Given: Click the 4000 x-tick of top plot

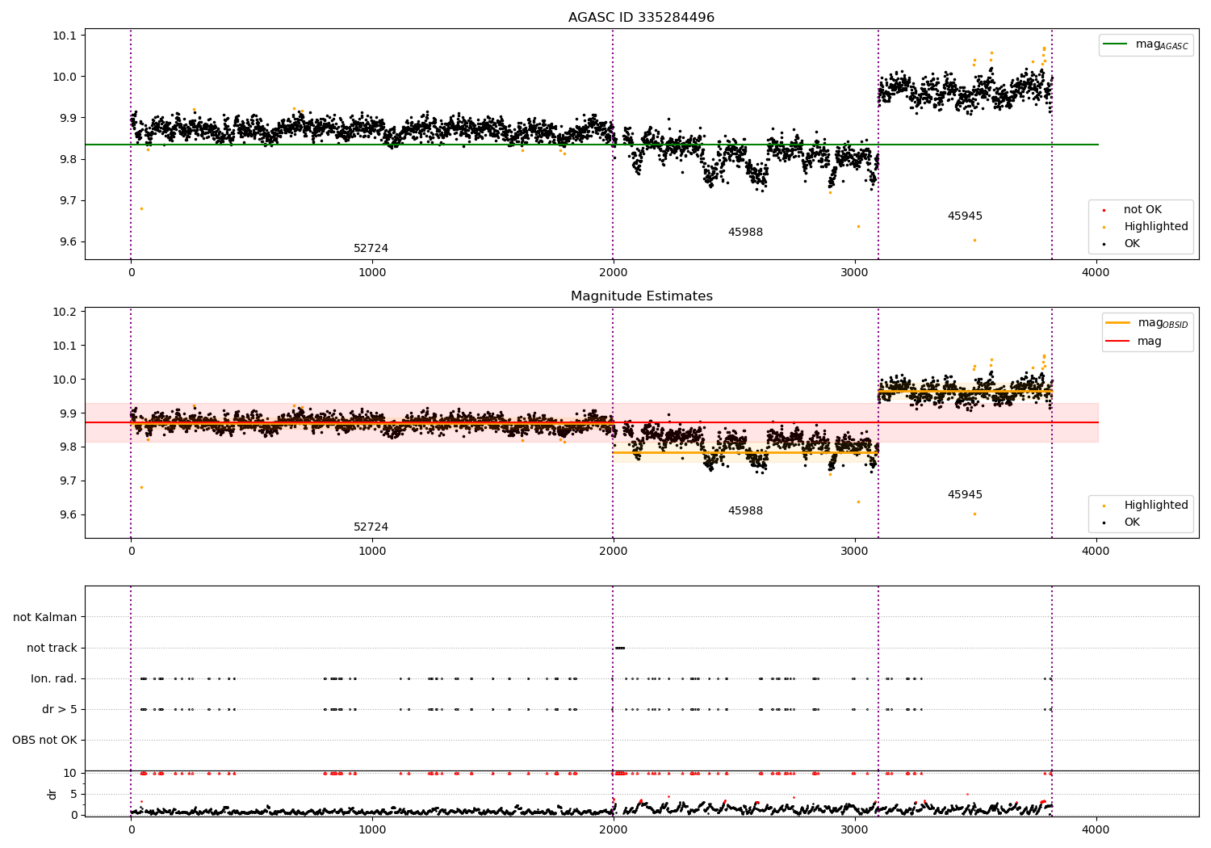Looking at the screenshot, I should 1096,273.
